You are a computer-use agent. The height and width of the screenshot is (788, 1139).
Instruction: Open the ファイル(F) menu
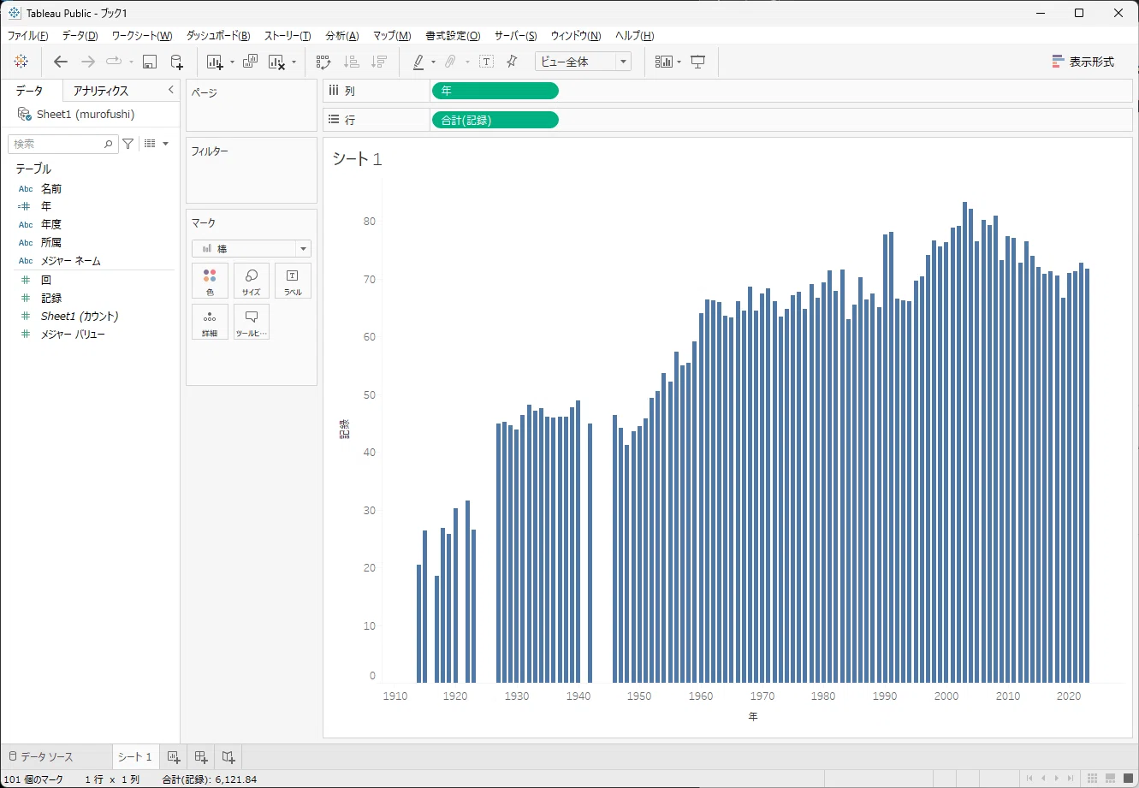28,36
